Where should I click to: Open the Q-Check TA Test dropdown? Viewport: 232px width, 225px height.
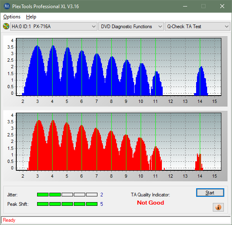click(x=197, y=27)
